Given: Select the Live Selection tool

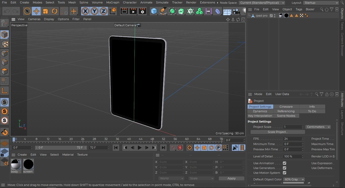Looking at the screenshot, I should [27, 11].
